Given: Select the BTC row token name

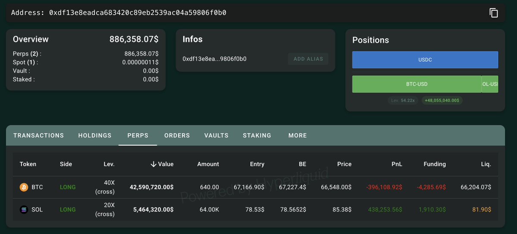Looking at the screenshot, I should (x=37, y=187).
